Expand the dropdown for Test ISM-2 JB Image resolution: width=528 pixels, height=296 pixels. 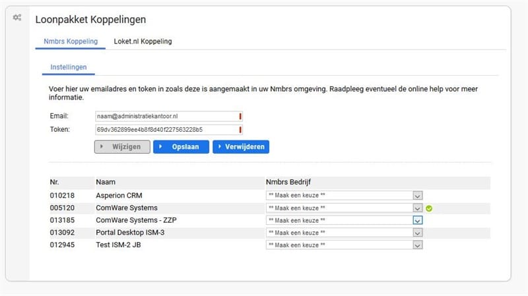coord(344,245)
